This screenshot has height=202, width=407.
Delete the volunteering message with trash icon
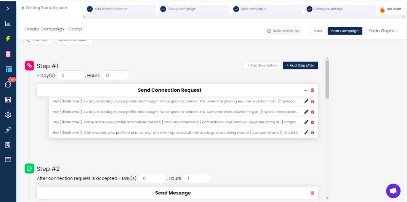point(312,112)
